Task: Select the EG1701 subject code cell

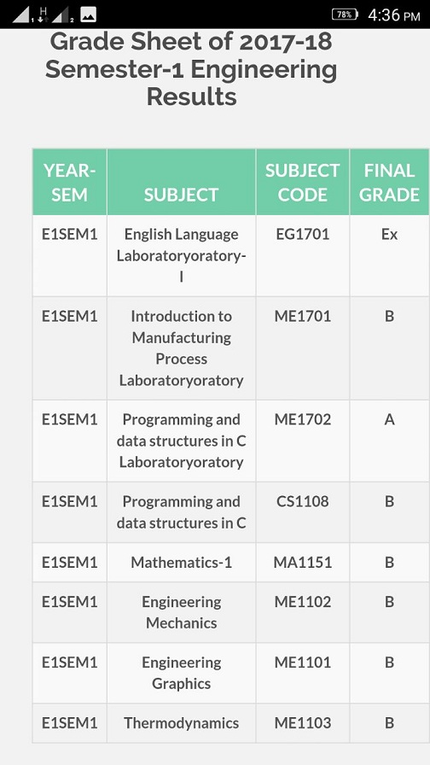Action: coord(302,255)
